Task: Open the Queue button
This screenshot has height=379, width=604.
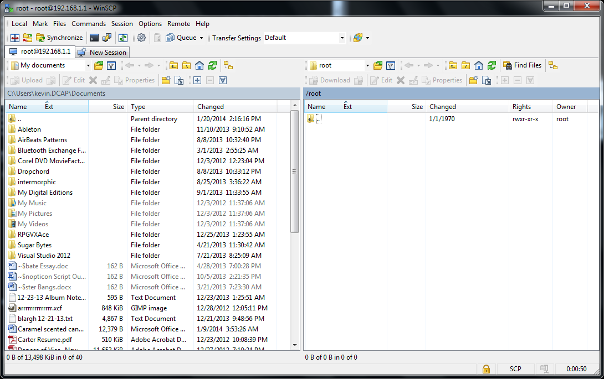Action: [x=181, y=38]
